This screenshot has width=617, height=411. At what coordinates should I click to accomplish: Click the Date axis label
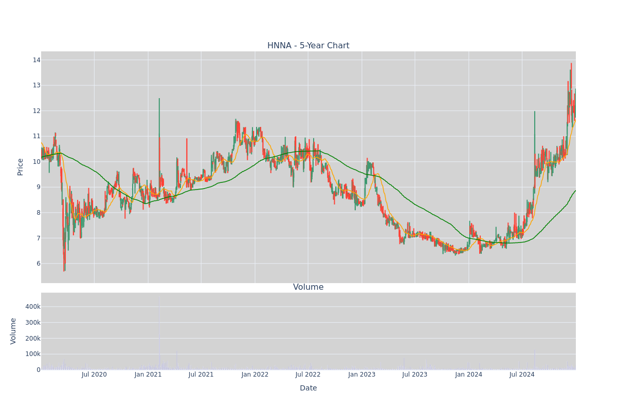point(308,388)
